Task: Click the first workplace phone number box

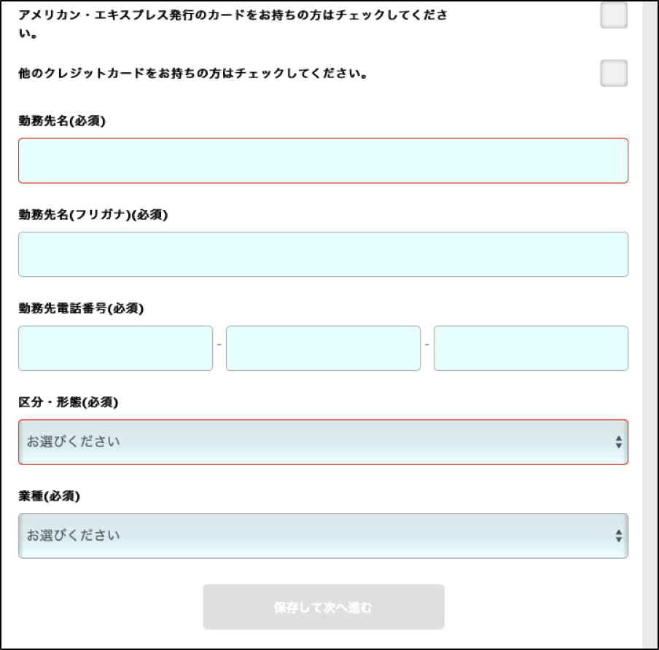Action: (116, 348)
